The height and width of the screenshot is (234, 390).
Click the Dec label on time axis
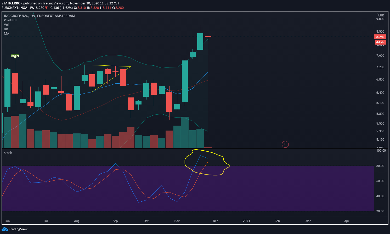216,221
